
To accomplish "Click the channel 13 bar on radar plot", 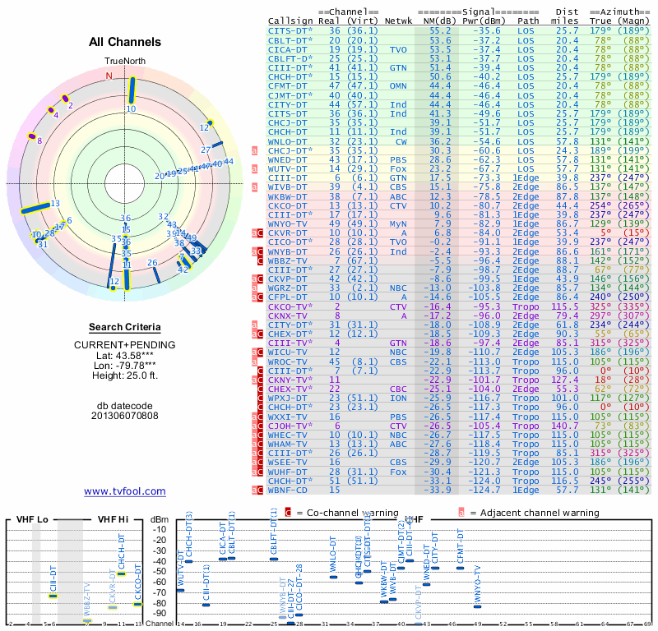I will [35, 208].
